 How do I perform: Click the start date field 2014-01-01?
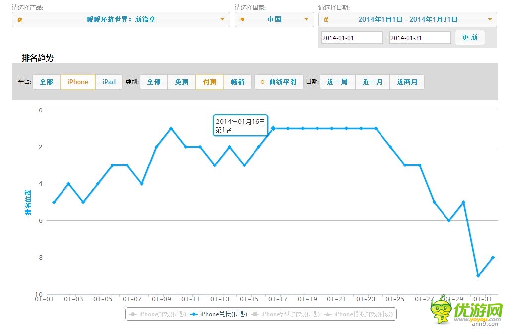pyautogui.click(x=352, y=38)
